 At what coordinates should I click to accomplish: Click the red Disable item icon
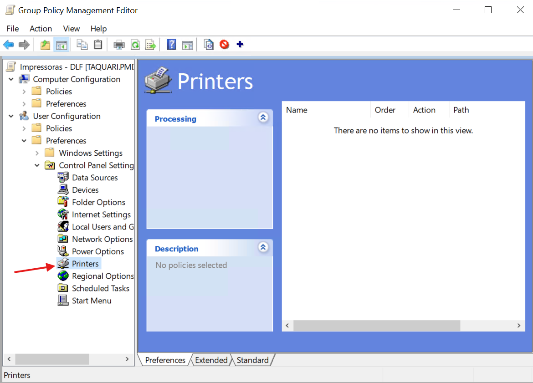pos(224,45)
